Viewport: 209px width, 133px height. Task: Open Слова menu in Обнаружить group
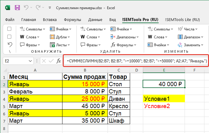click(30, 37)
